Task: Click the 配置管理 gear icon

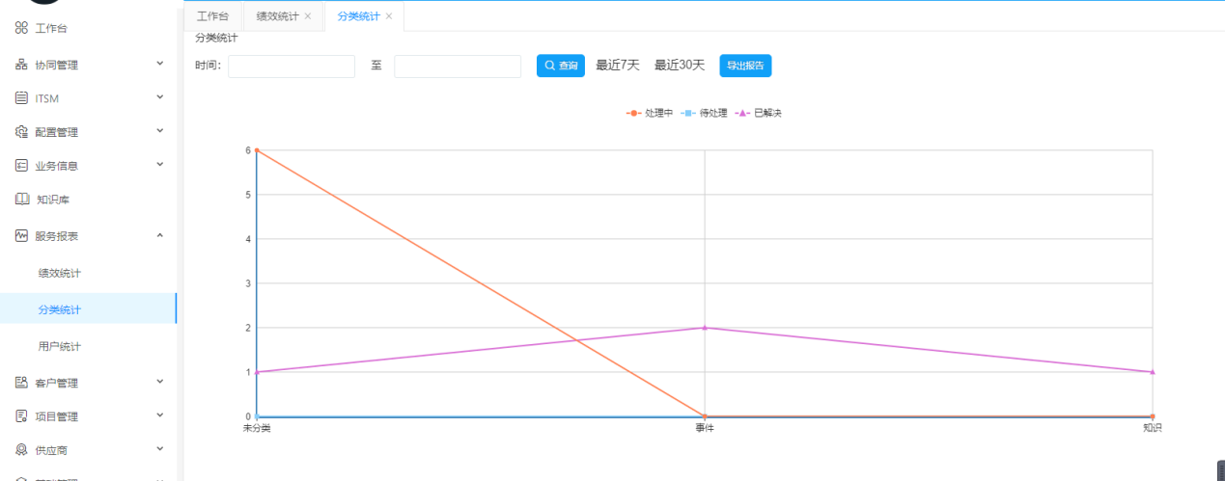Action: pos(21,132)
